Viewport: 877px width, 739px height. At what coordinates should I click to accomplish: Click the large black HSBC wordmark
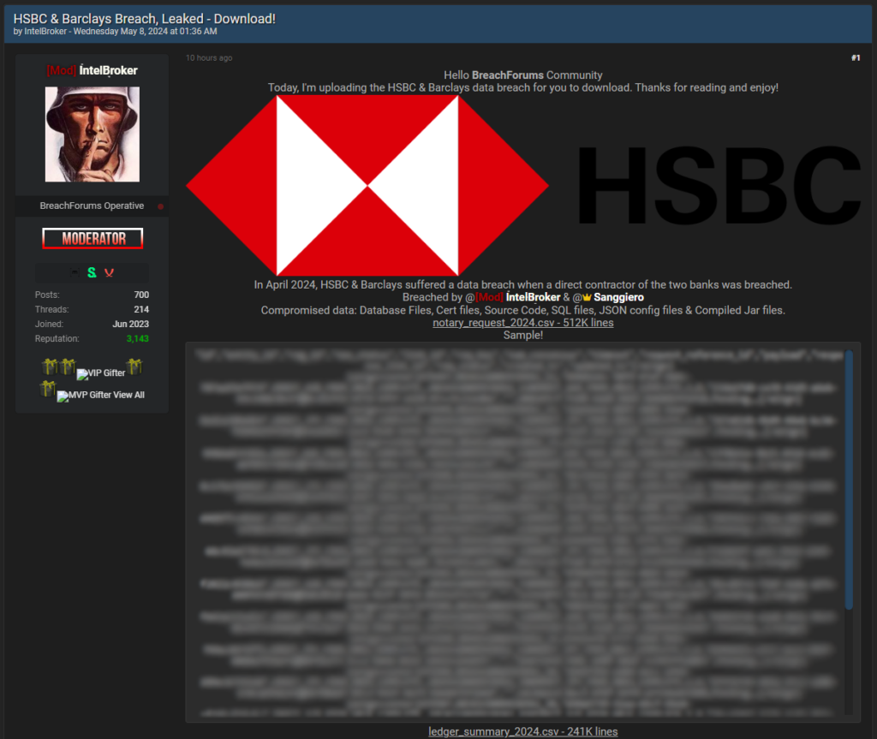pyautogui.click(x=719, y=185)
